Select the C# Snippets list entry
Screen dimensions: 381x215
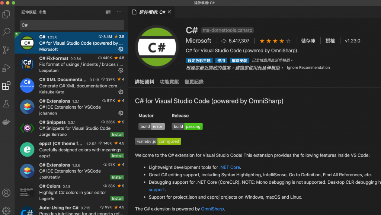coord(71,128)
